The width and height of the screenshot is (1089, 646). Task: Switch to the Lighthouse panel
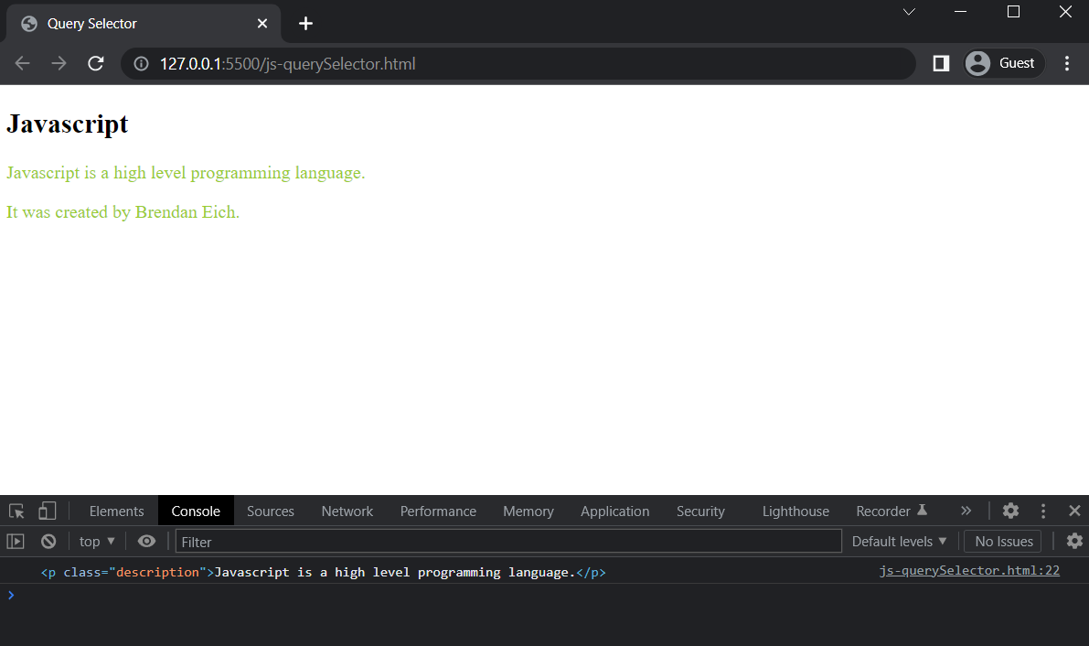click(795, 511)
